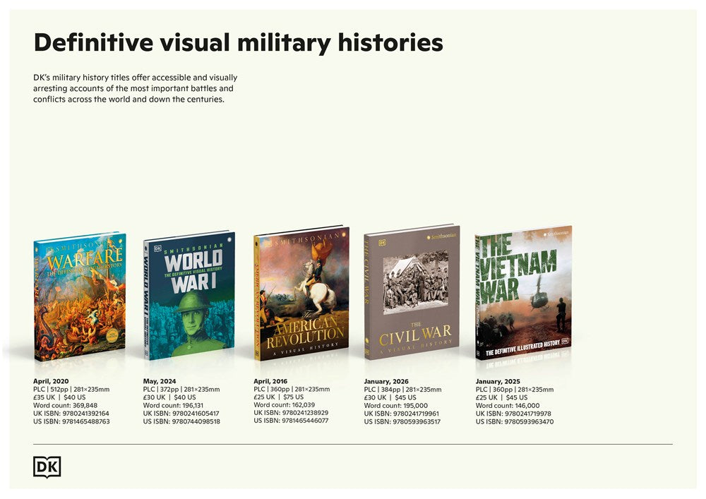Click the price £30 UK | $40 US
The image size is (706, 499).
coord(169,397)
